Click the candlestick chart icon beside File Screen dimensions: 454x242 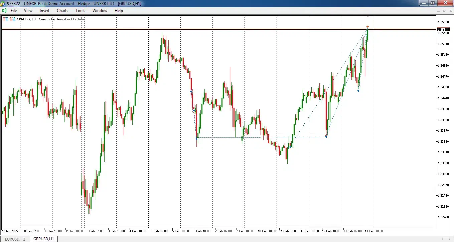tap(4, 11)
